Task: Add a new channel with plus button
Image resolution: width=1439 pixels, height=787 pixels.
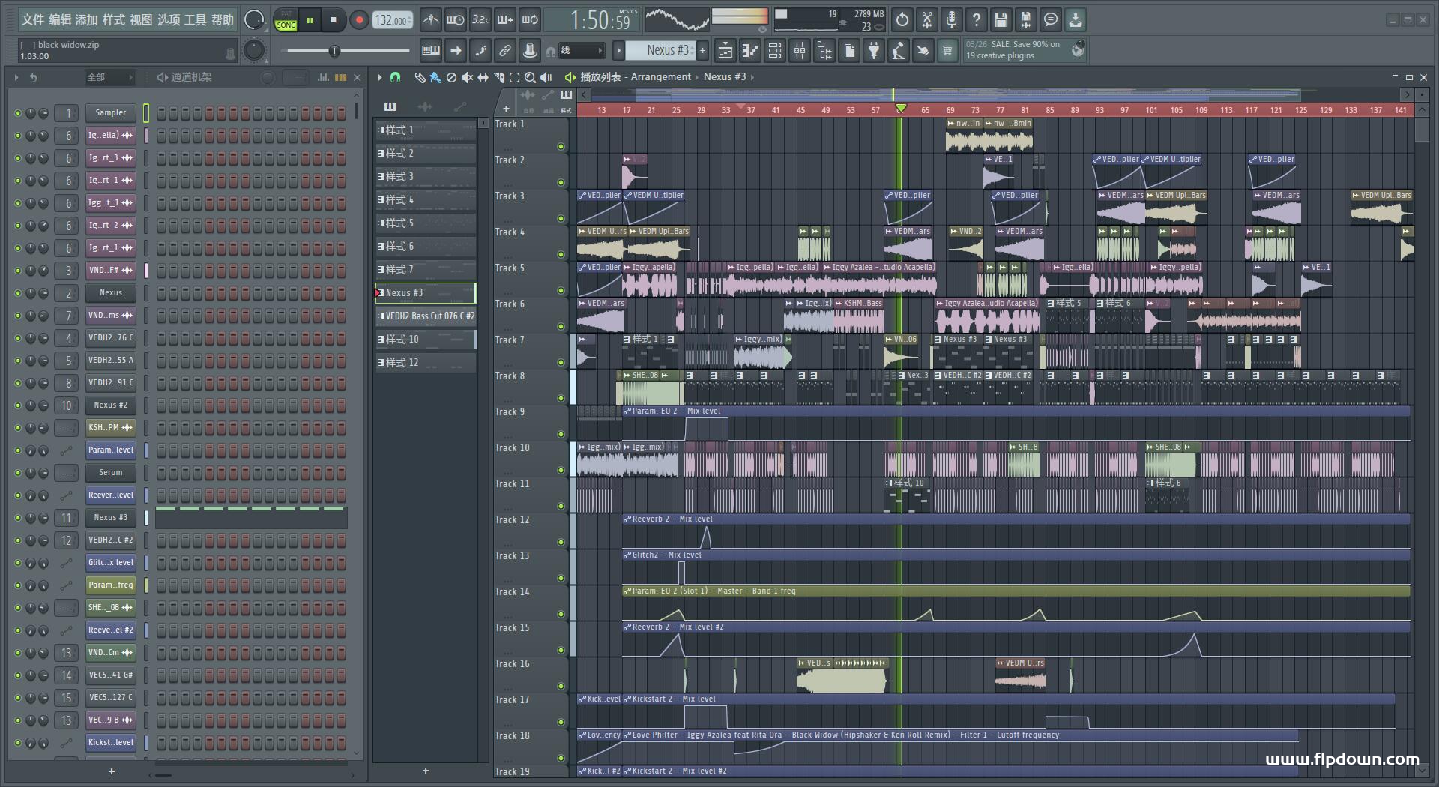Action: click(x=112, y=771)
